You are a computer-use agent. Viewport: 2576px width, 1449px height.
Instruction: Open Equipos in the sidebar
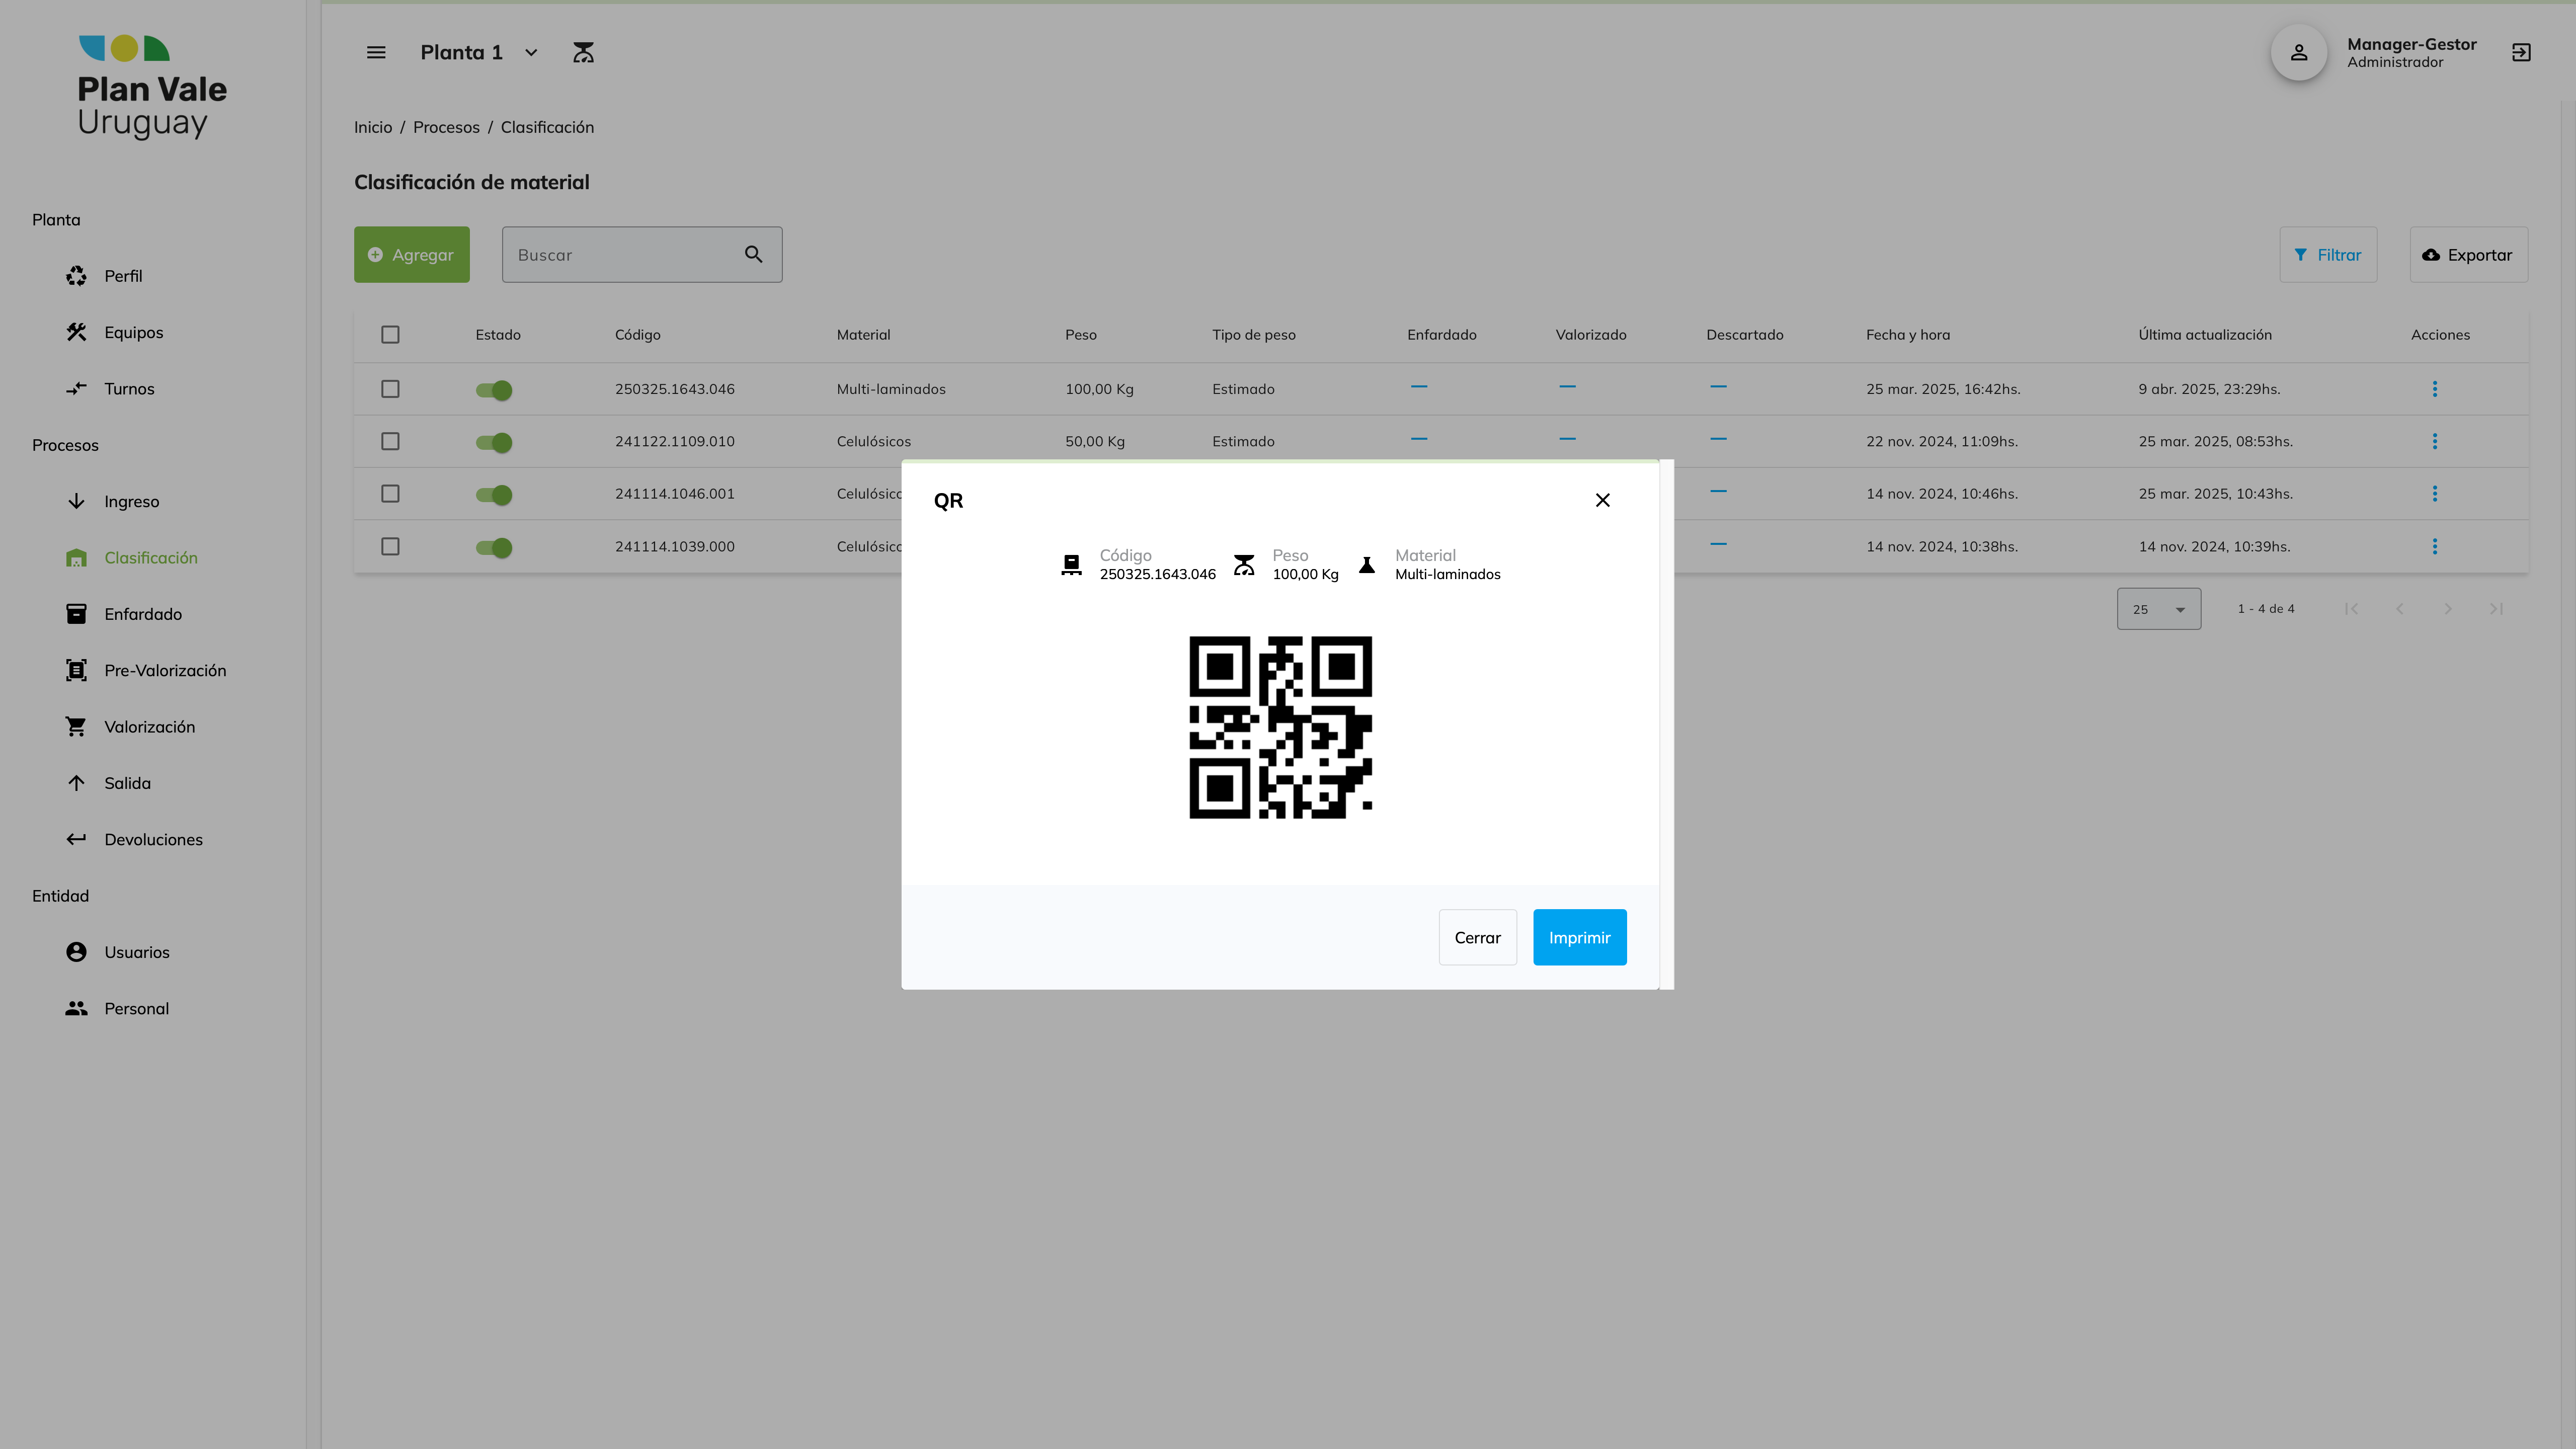(133, 333)
